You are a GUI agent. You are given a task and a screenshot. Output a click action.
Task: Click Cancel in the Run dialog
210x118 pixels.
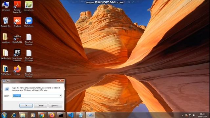pyautogui.click(x=41, y=106)
